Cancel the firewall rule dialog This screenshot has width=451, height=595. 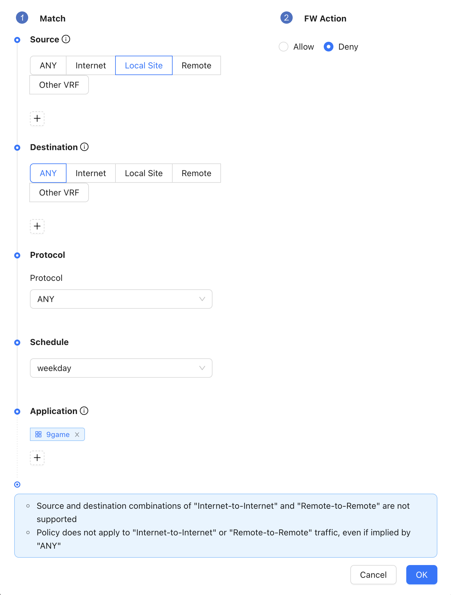[373, 575]
